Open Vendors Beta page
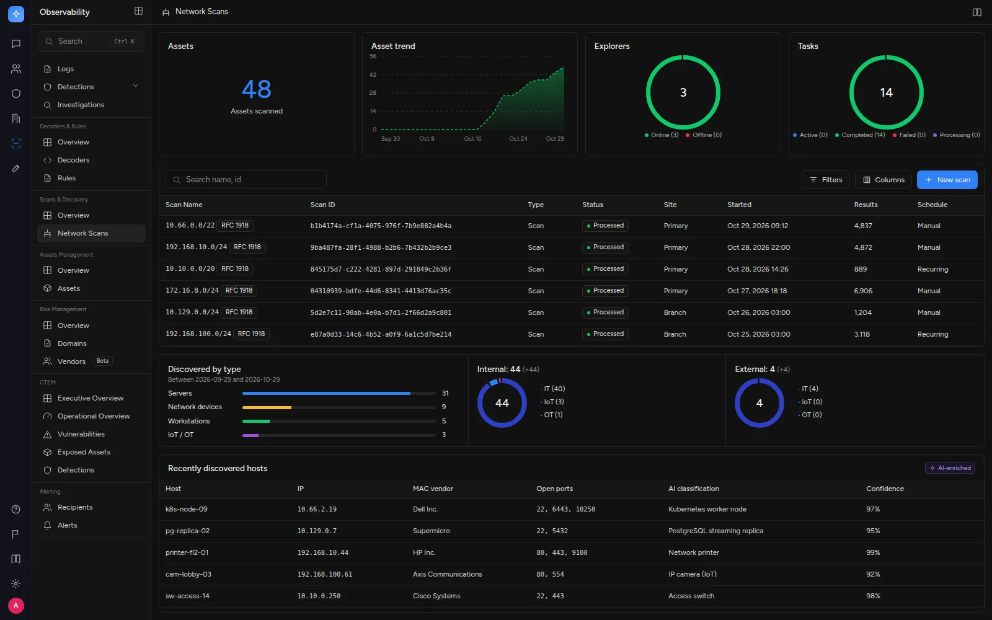Screen dimensions: 992x620 [x=91, y=361]
